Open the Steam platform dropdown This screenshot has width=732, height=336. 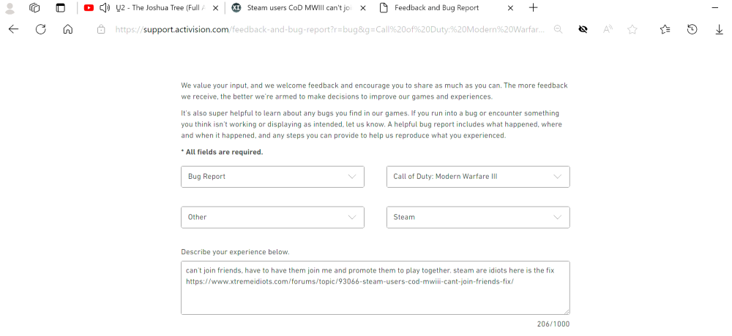pos(477,217)
